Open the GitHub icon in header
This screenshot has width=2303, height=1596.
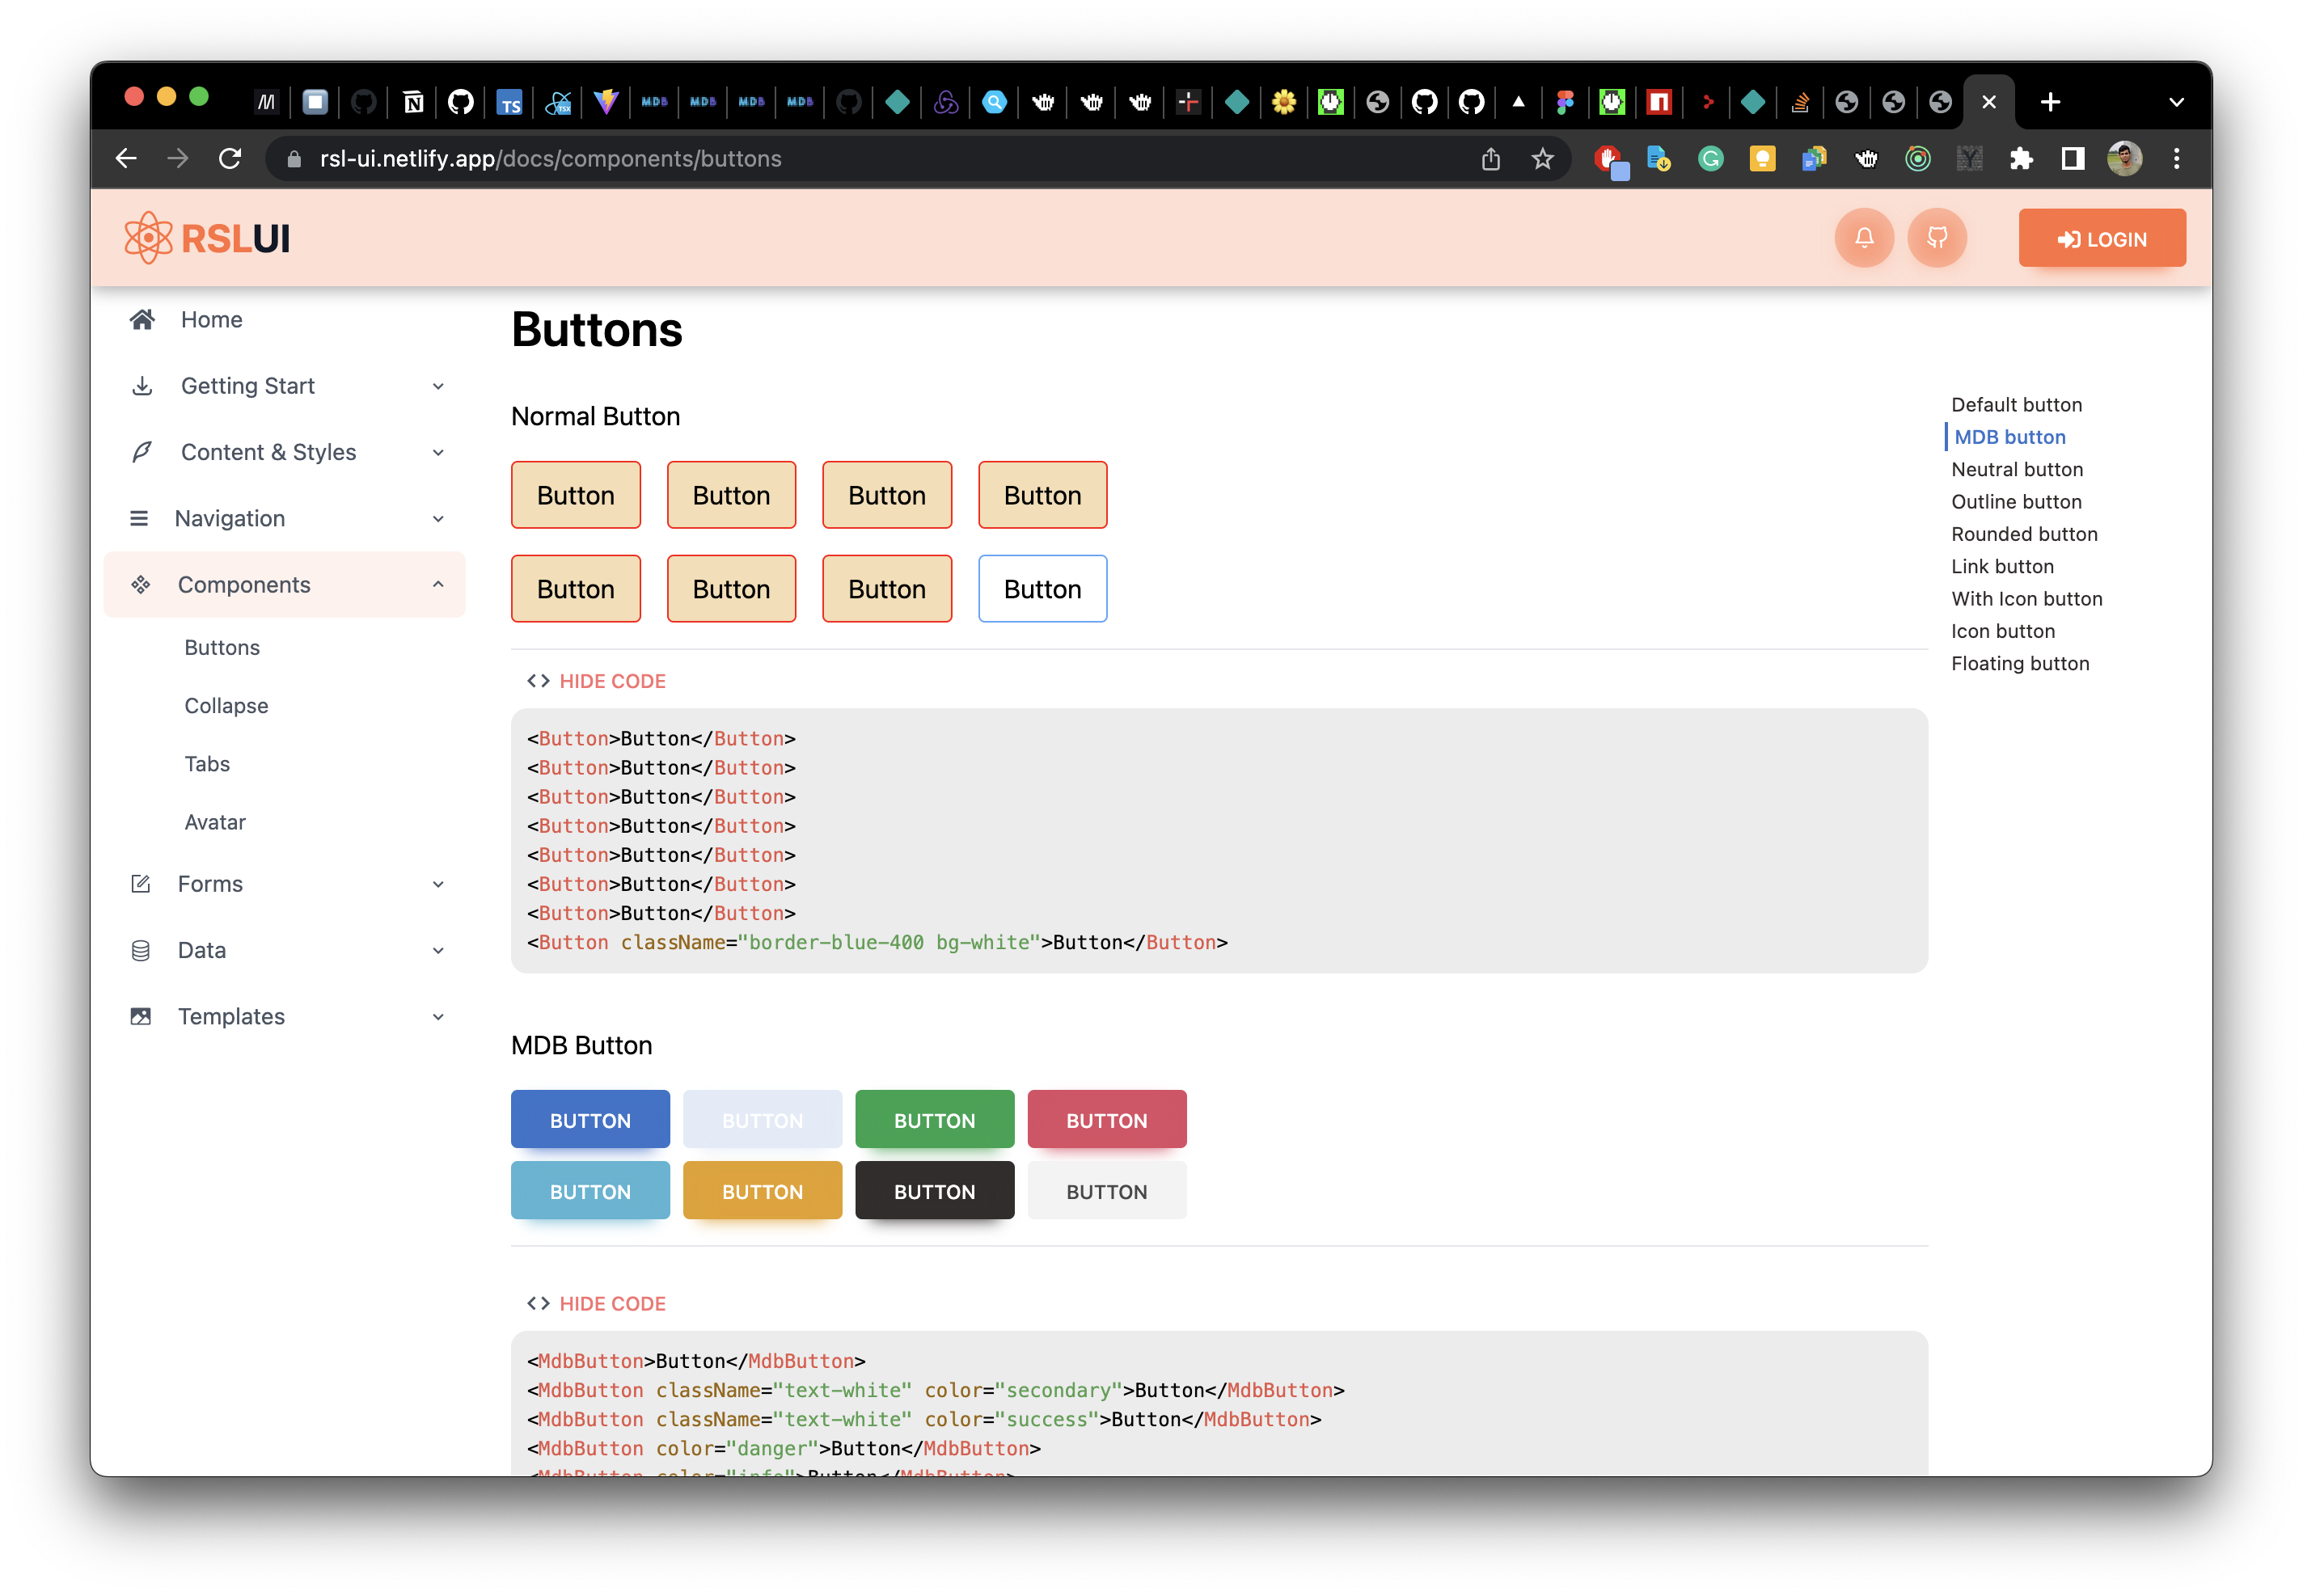[1936, 238]
